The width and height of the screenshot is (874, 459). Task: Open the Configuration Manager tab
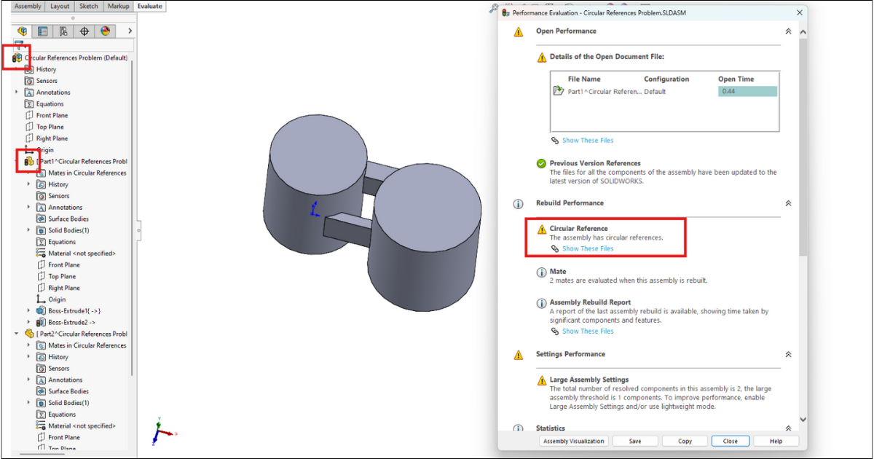coord(63,31)
